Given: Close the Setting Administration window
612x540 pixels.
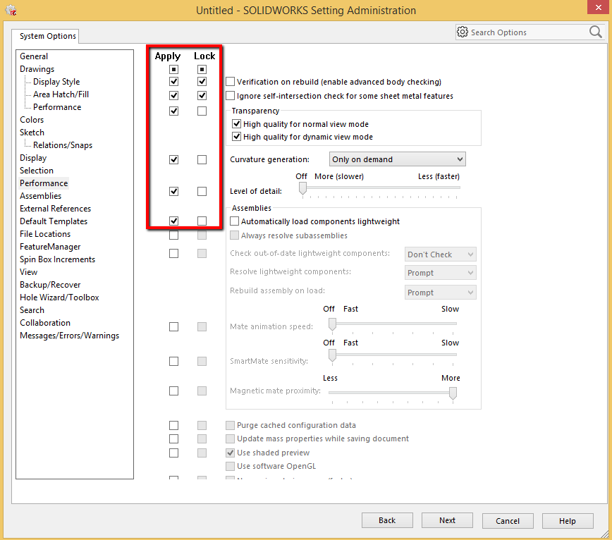Looking at the screenshot, I should pos(599,8).
